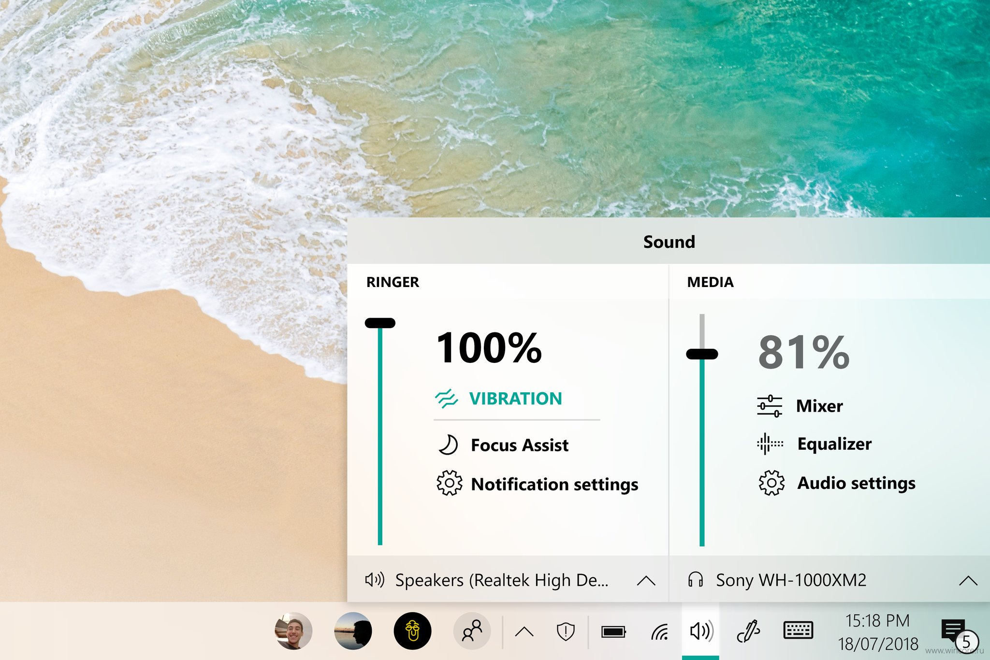Open the Equalizer
Screen dimensions: 990x660
pyautogui.click(x=834, y=444)
